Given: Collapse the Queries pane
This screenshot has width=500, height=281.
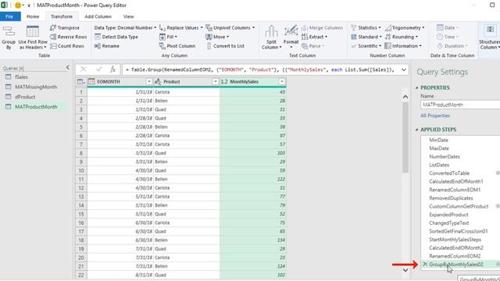Looking at the screenshot, I should point(68,67).
